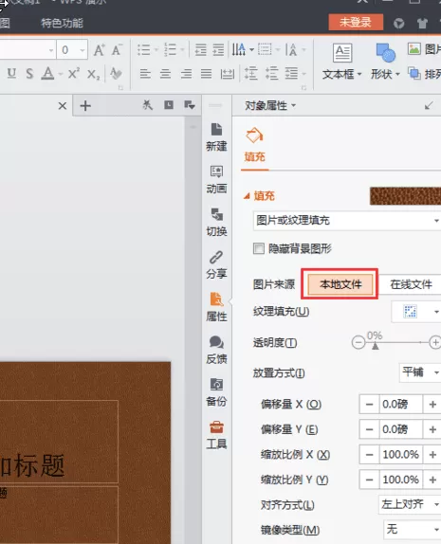The width and height of the screenshot is (441, 544).
Task: Apply shadow S text effect
Action: tap(29, 74)
